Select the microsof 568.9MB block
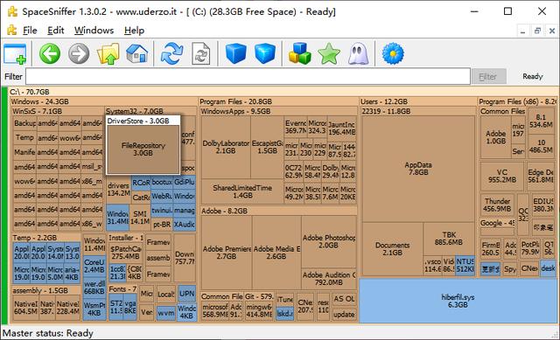This screenshot has height=340, width=560. tap(215, 310)
